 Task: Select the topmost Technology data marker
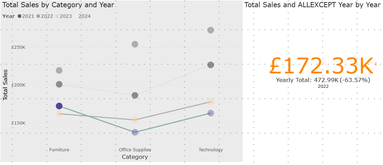211,30
